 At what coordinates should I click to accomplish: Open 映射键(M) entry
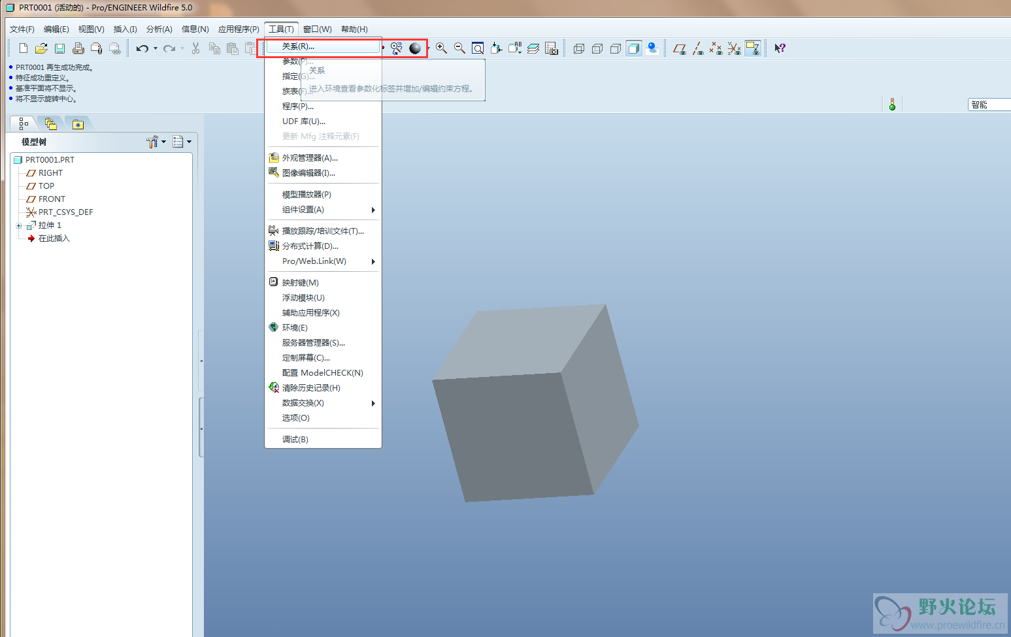click(x=323, y=283)
